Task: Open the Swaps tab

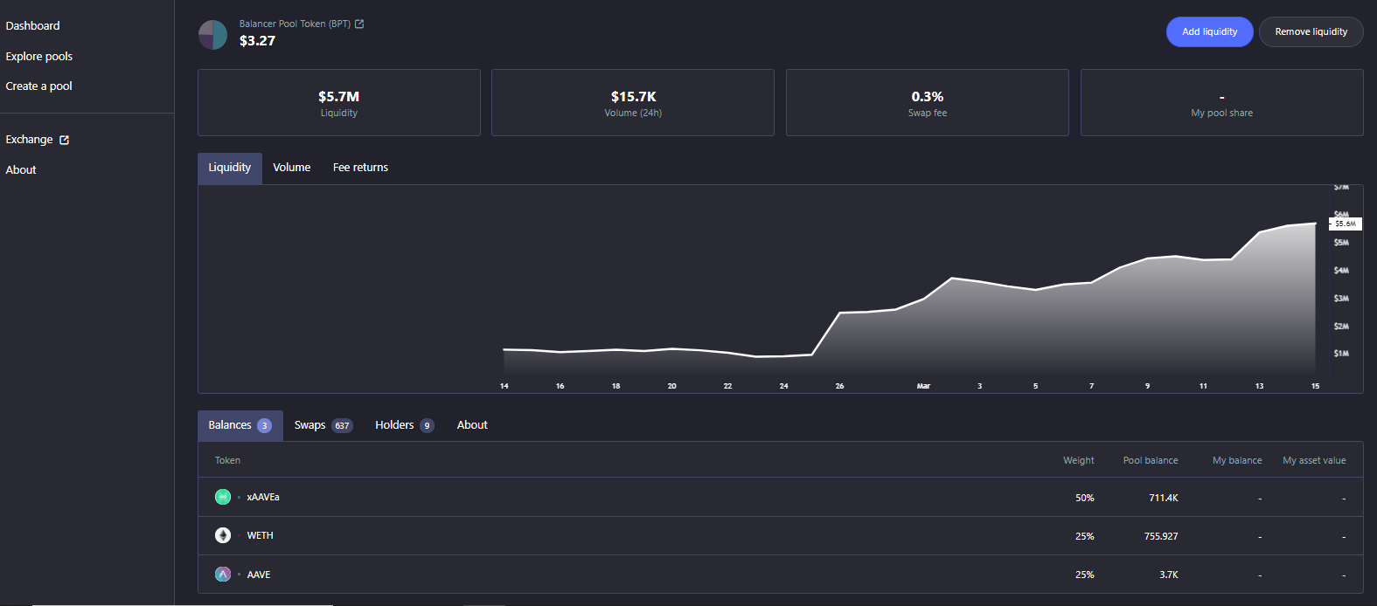Action: click(x=323, y=425)
